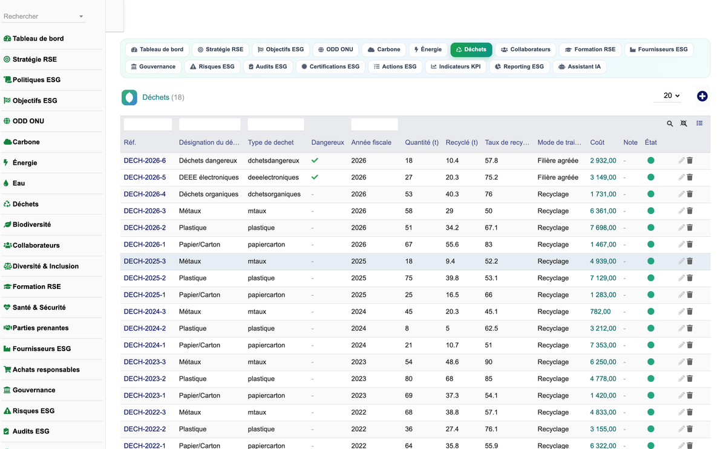
Task: Open Politiques ESG in sidebar
Action: click(36, 80)
